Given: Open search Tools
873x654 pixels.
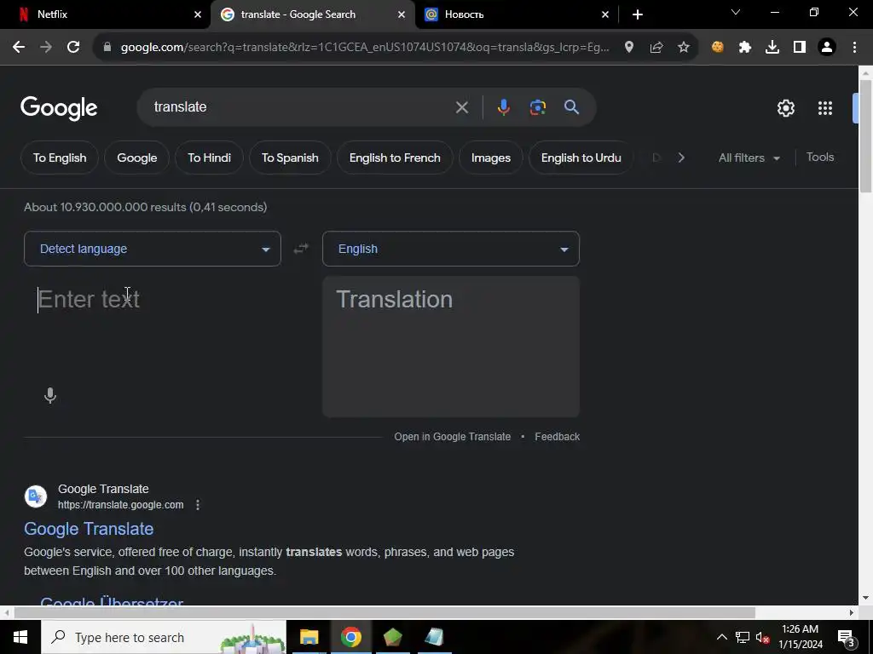Looking at the screenshot, I should pos(820,158).
